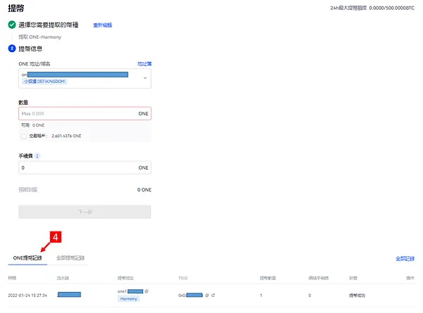
Task: Click the 可用 0 ONE balance
Action: click(33, 125)
